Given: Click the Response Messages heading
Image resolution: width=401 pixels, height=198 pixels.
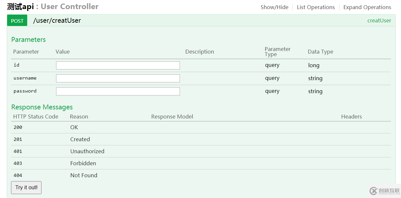Looking at the screenshot, I should pyautogui.click(x=42, y=107).
